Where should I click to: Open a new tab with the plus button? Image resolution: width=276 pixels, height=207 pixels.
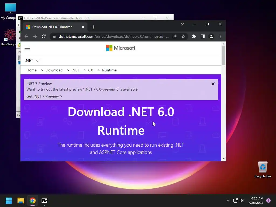pyautogui.click(x=93, y=27)
